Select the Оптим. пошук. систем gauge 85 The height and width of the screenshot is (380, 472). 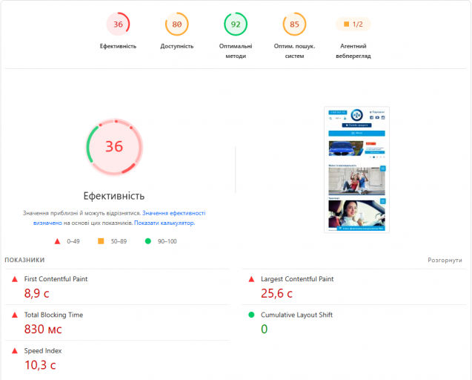click(x=294, y=24)
